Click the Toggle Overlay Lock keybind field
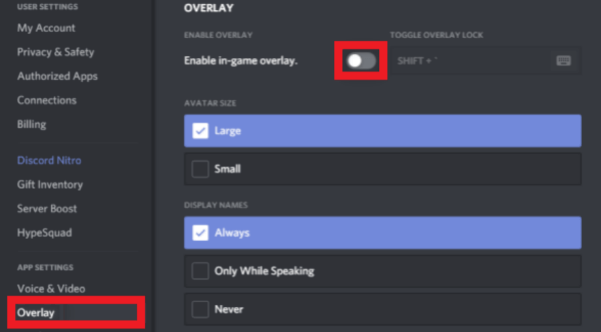 pyautogui.click(x=486, y=61)
